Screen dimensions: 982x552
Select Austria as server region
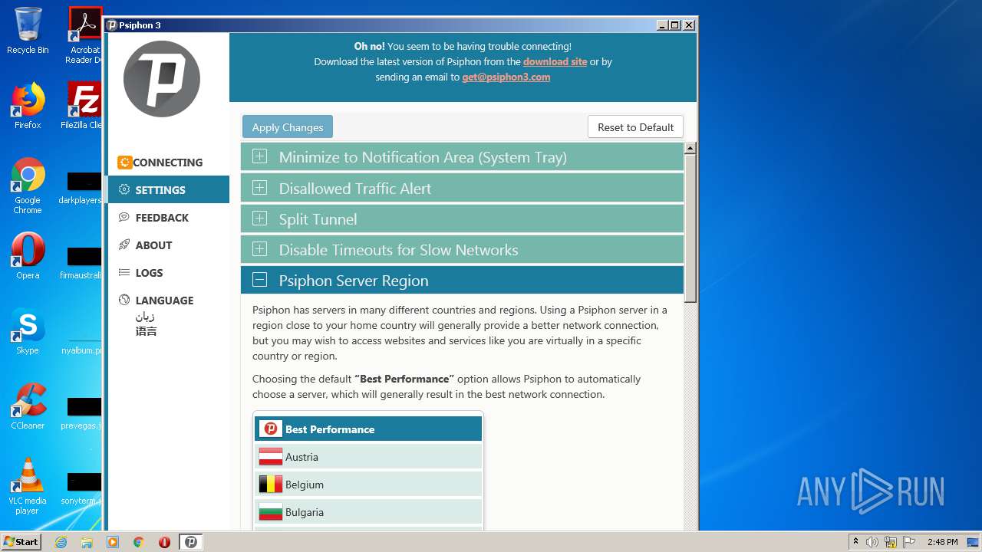368,457
